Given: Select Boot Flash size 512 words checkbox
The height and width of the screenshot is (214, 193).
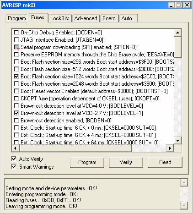Looking at the screenshot, I should [x=16, y=69].
